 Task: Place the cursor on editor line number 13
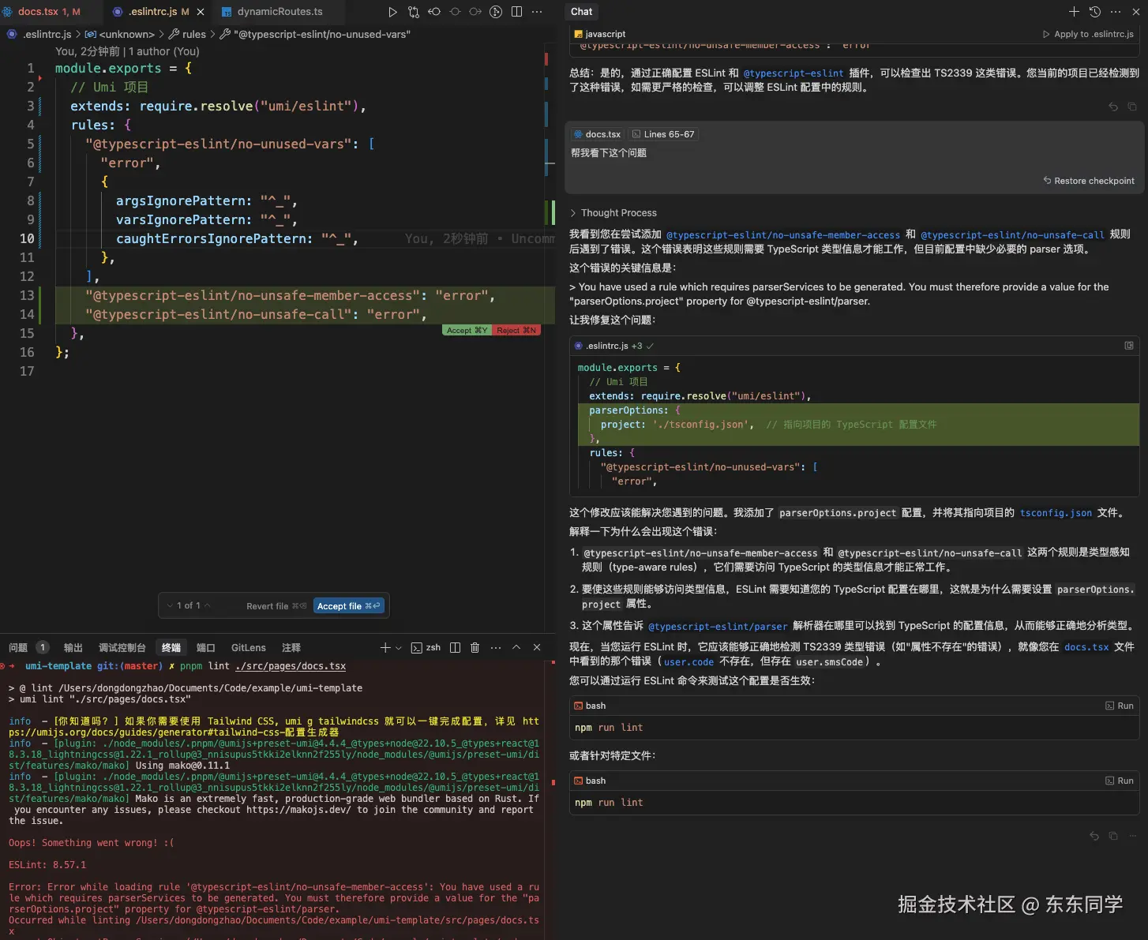[x=27, y=295]
